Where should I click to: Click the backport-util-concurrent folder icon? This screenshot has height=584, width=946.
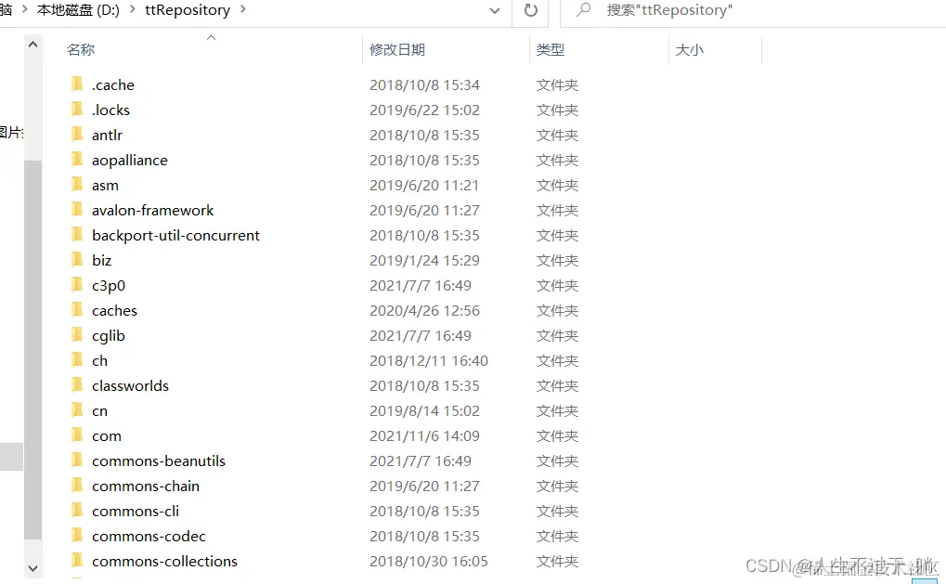[77, 235]
